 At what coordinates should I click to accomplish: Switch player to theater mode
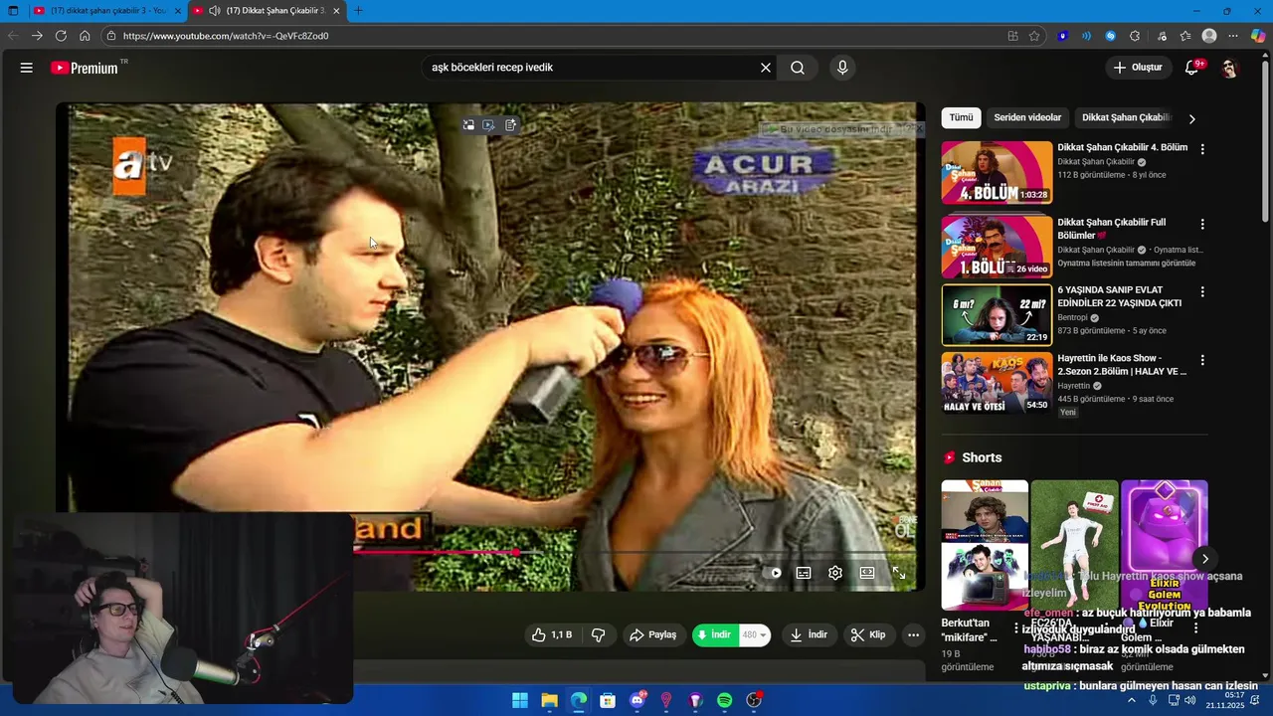coord(867,573)
